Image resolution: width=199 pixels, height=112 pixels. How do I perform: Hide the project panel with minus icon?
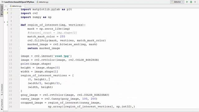point(6,6)
